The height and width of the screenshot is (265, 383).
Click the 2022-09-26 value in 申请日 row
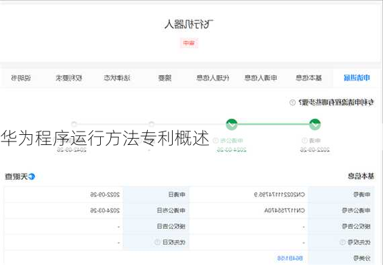coord(105,195)
